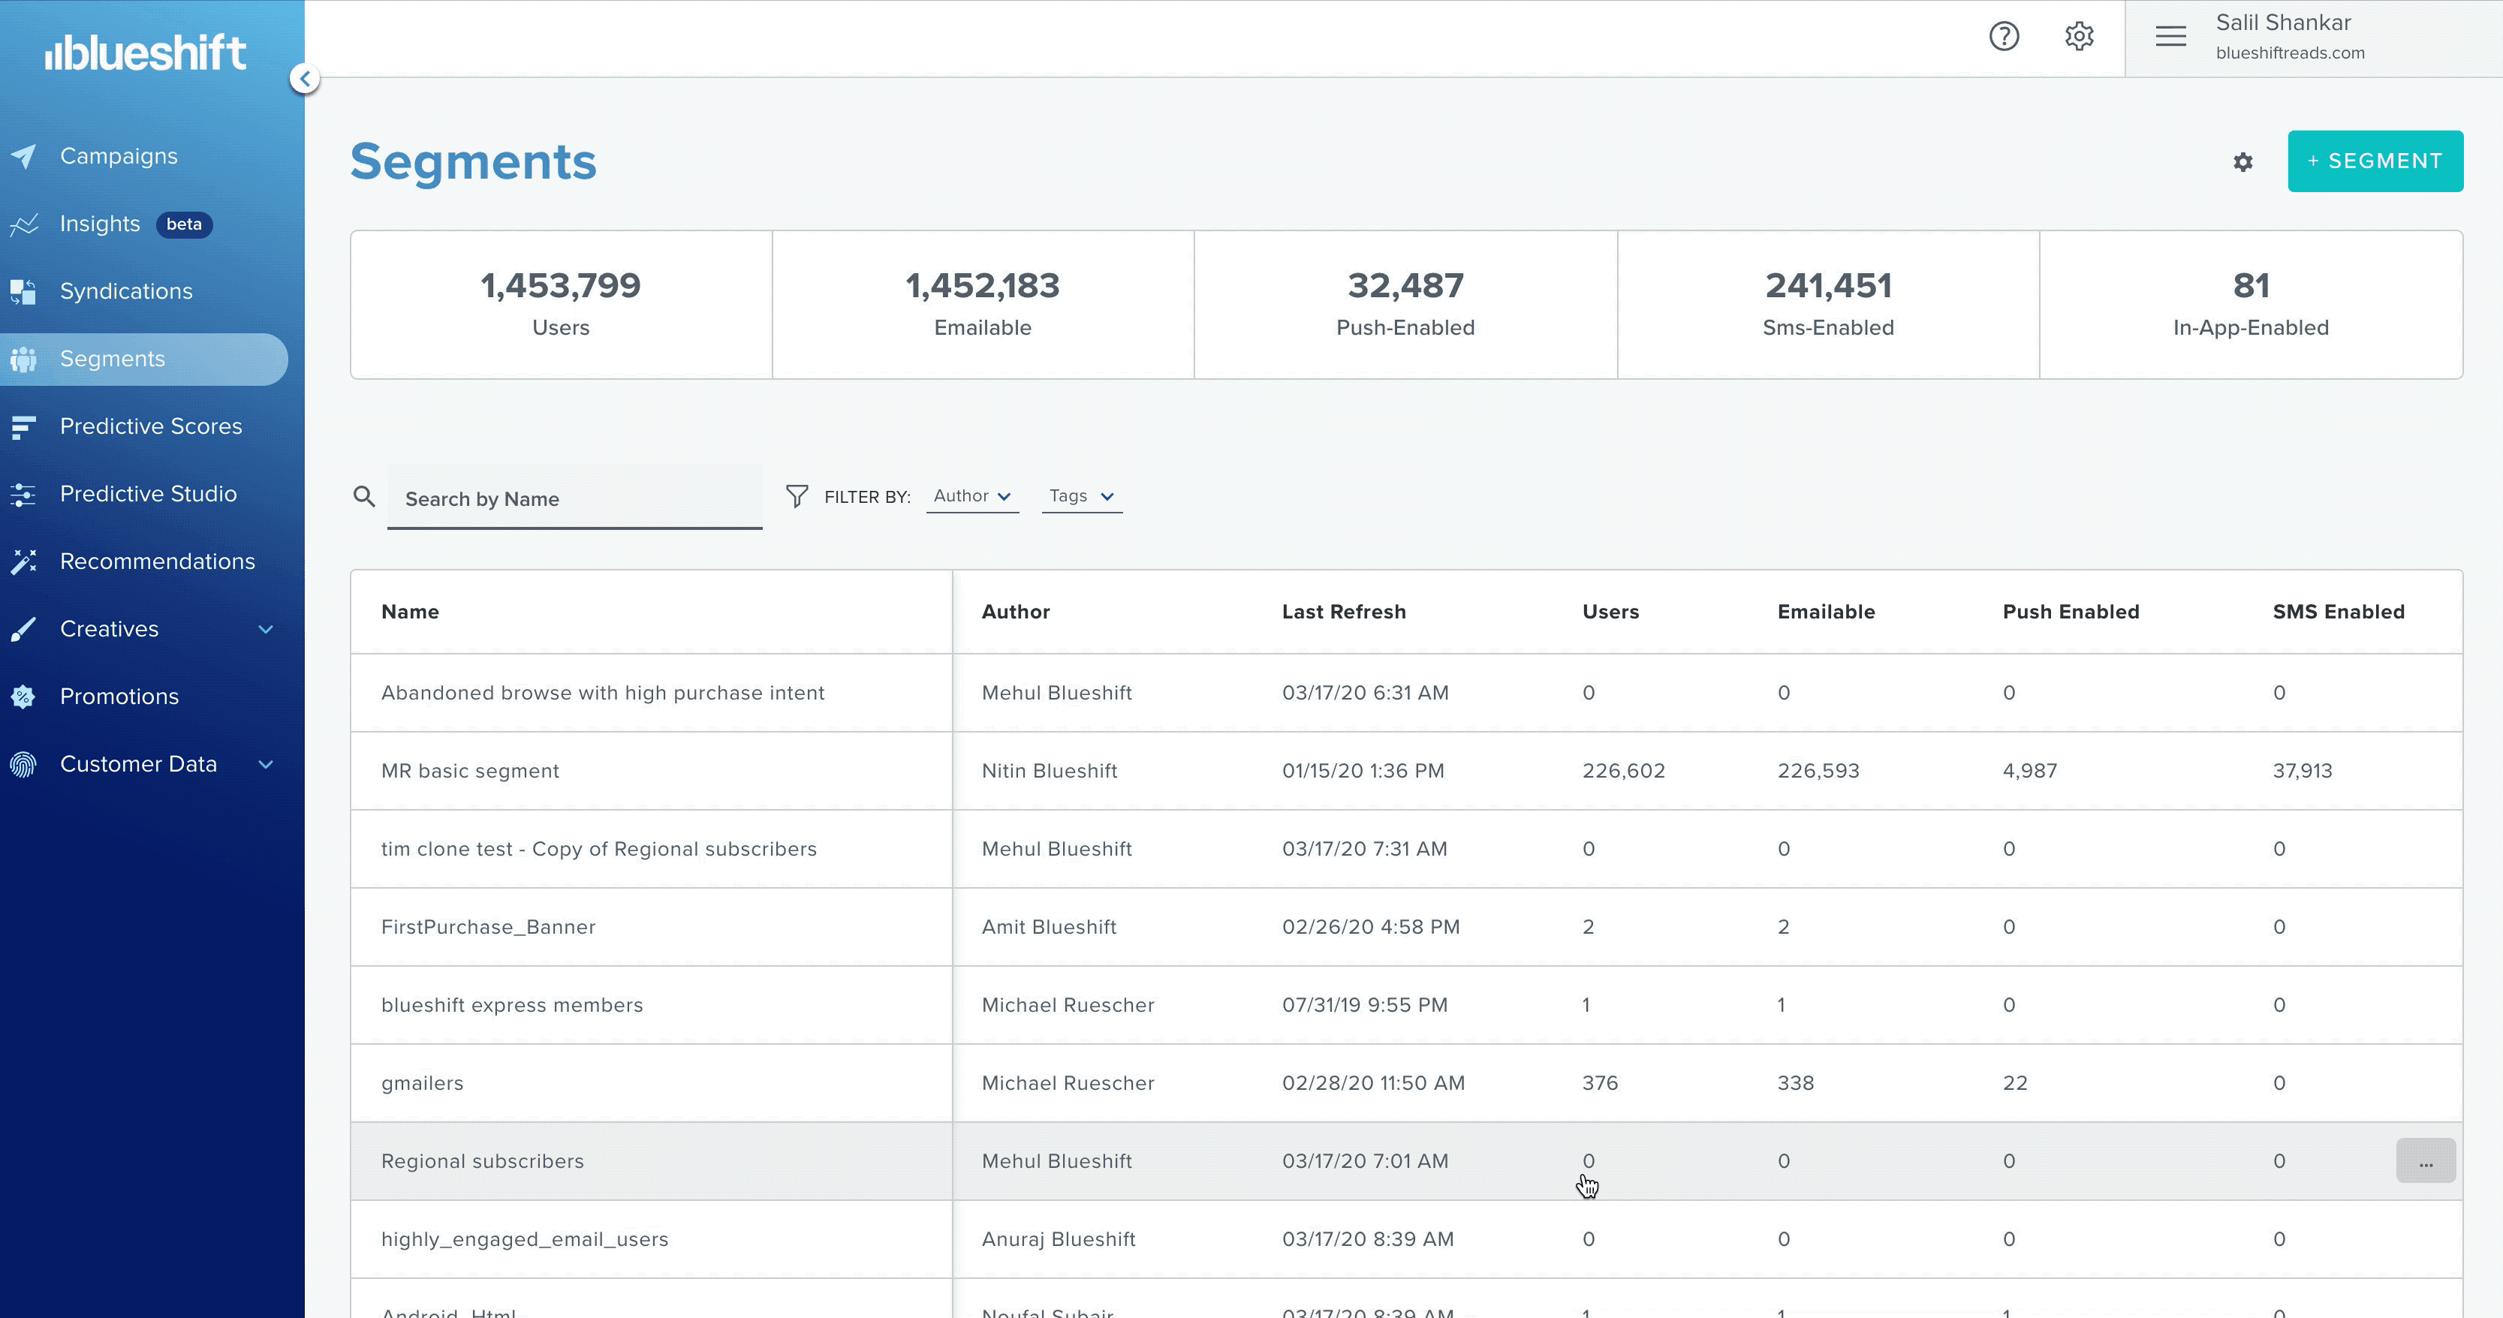The height and width of the screenshot is (1318, 2503).
Task: Click the SMS Enabled column header
Action: click(2338, 612)
